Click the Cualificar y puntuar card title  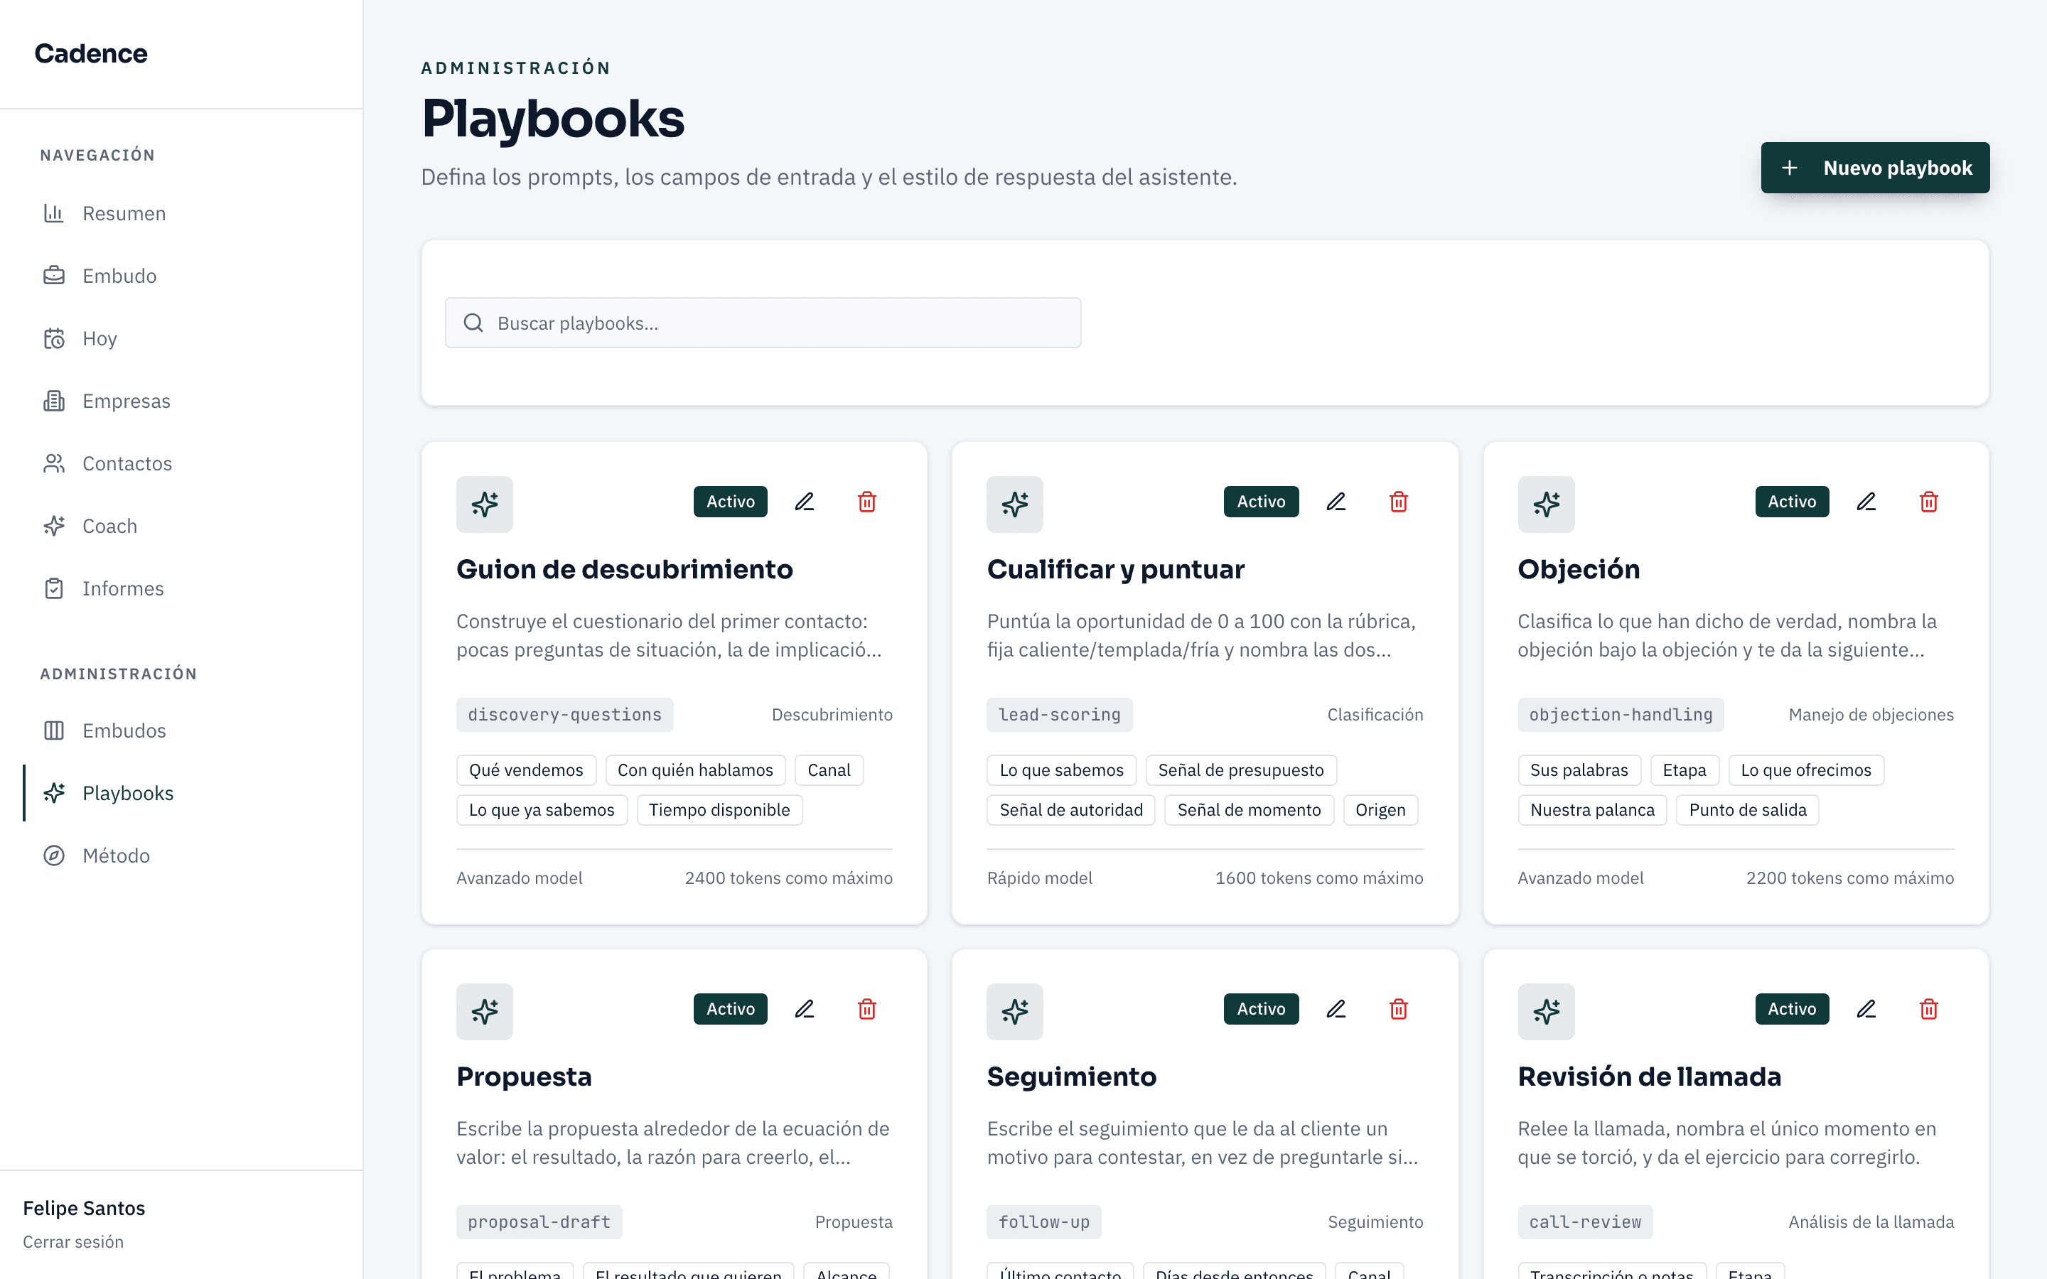coord(1116,569)
